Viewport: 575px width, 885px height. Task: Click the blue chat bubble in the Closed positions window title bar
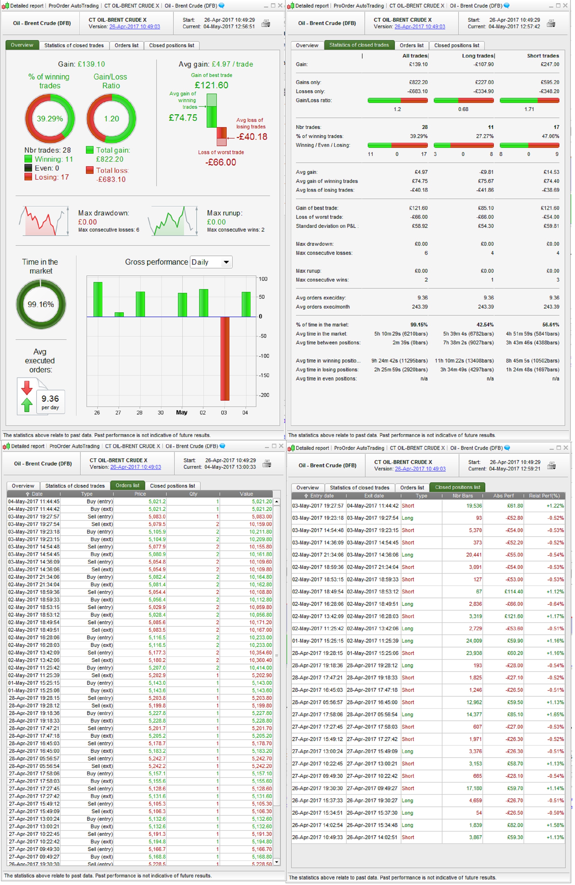[507, 448]
